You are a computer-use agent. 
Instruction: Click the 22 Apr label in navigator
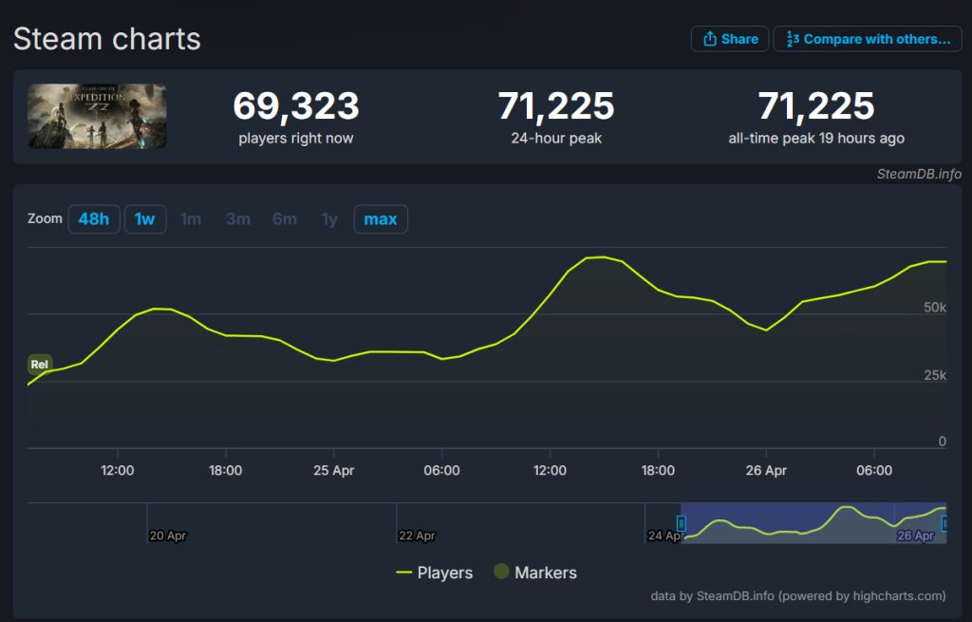click(417, 536)
